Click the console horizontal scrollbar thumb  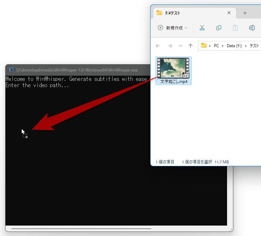tap(81, 229)
